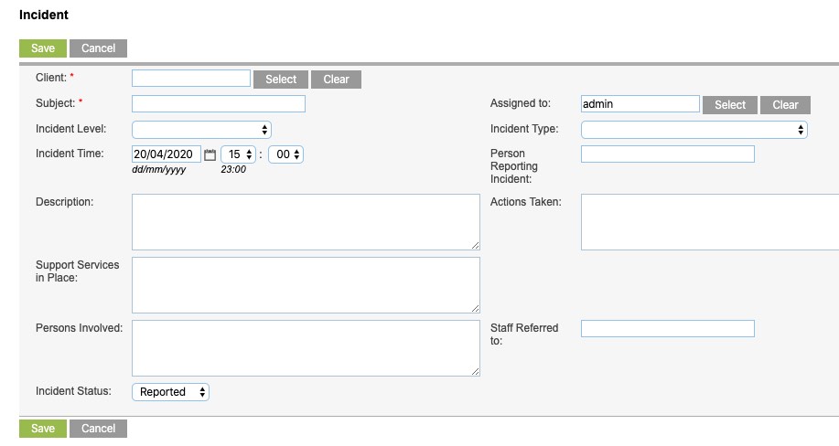
Task: Click Select next to Client field
Action: [281, 80]
